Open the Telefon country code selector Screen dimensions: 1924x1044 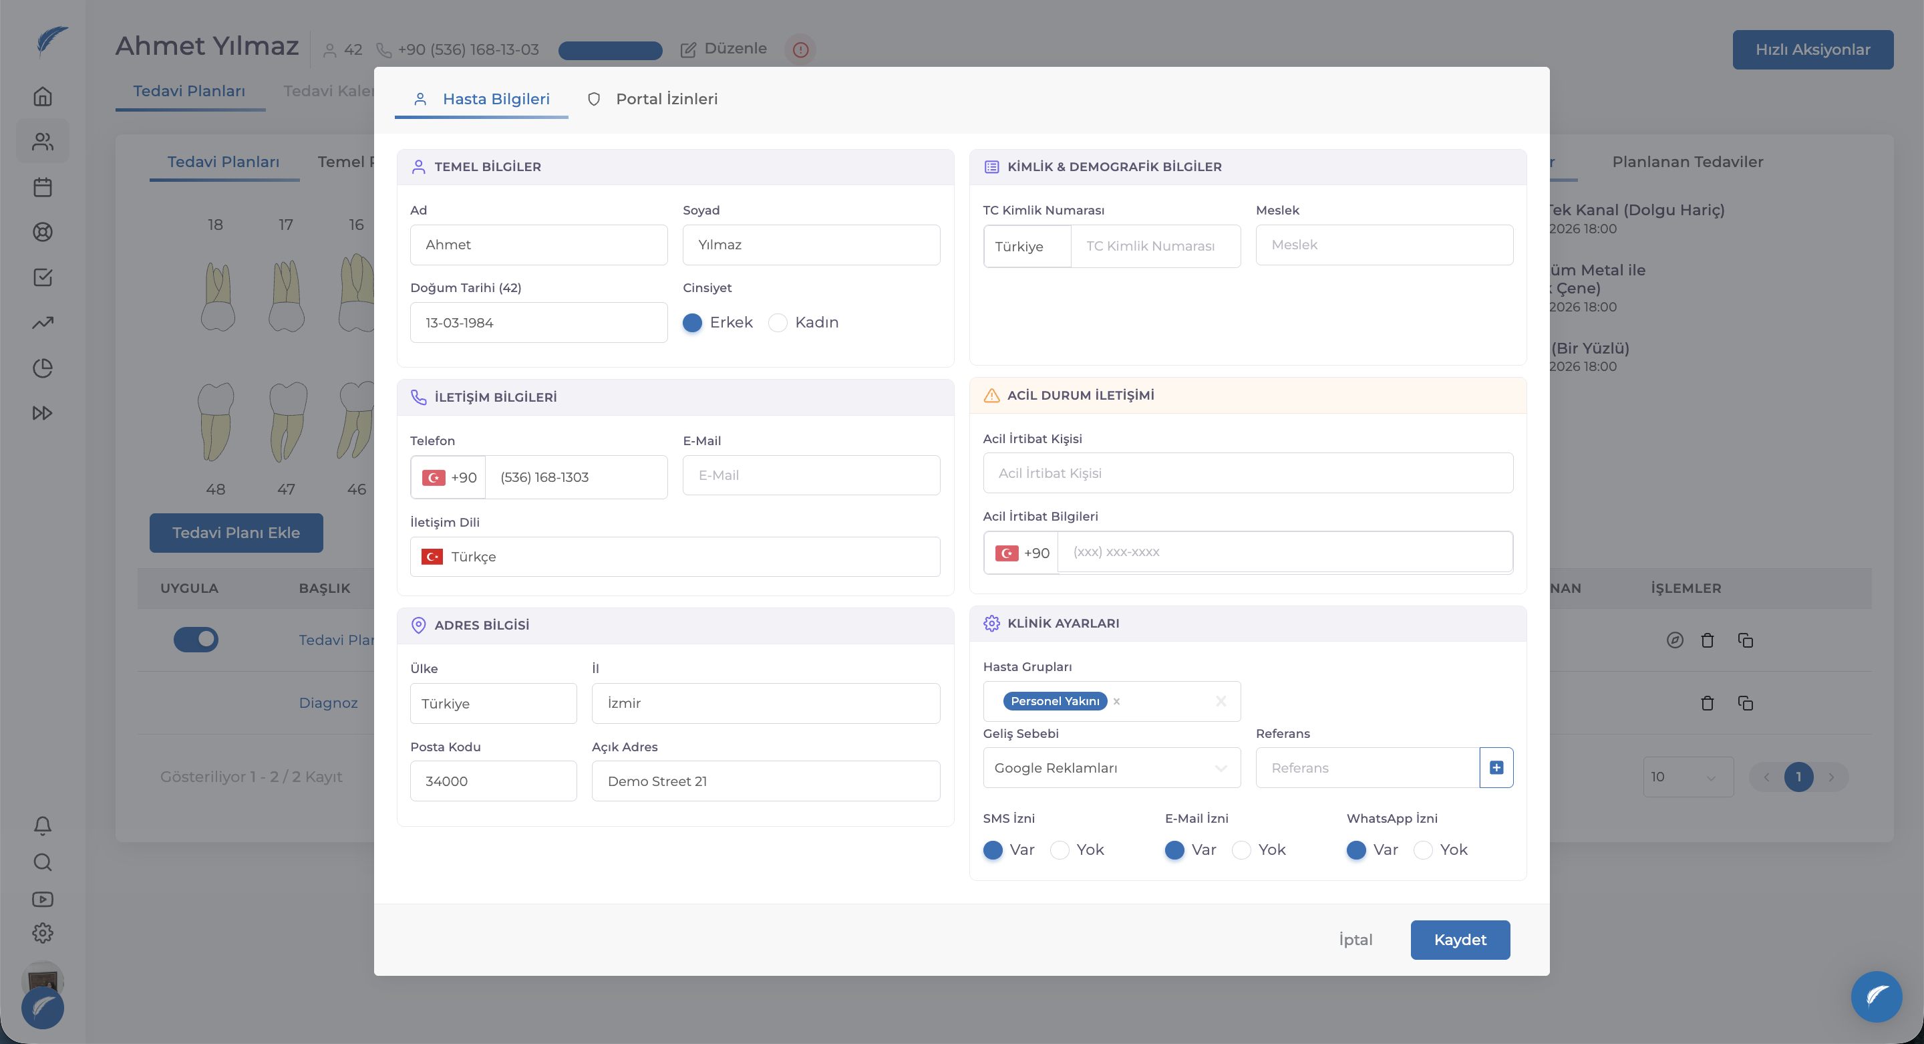(448, 477)
